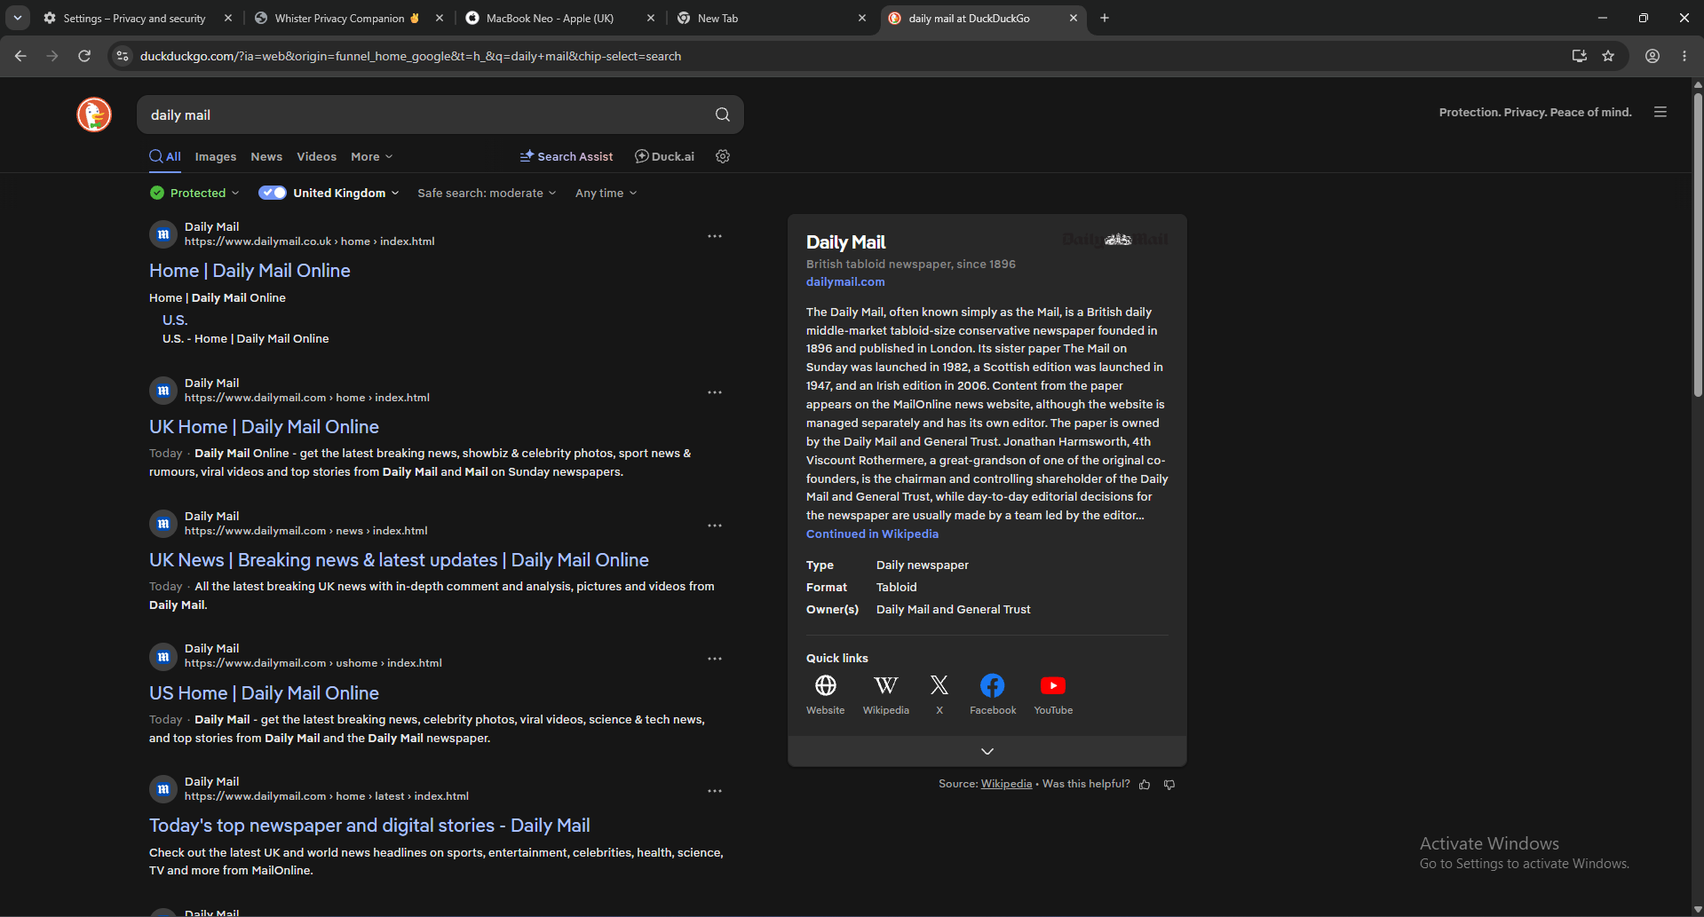Switch to Whister Privacy Companion tab
The width and height of the screenshot is (1704, 917).
339,18
